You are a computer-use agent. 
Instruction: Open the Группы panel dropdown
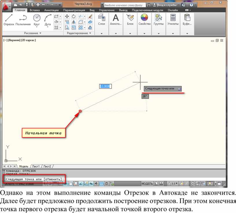(158, 34)
